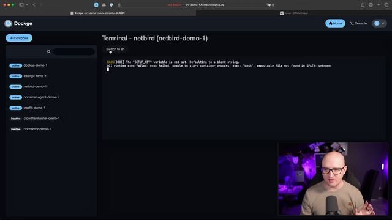Create a new stack with Compose button
392x220 pixels.
tap(19, 38)
